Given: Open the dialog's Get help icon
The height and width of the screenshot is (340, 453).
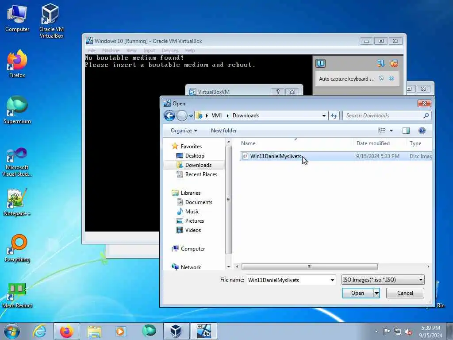Looking at the screenshot, I should click(422, 131).
